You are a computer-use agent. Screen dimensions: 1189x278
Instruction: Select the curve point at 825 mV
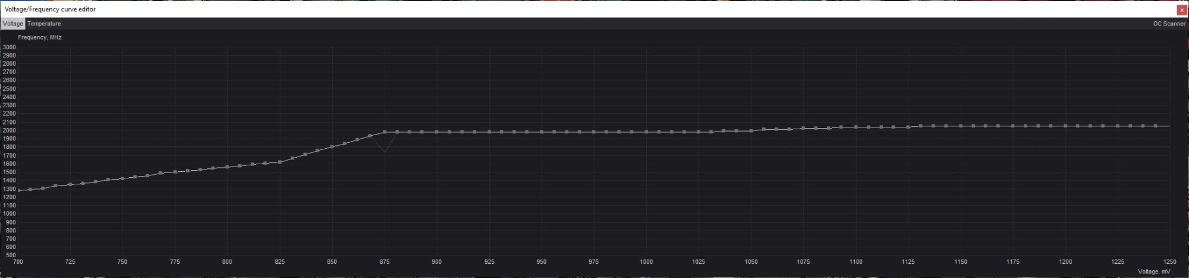pos(279,161)
